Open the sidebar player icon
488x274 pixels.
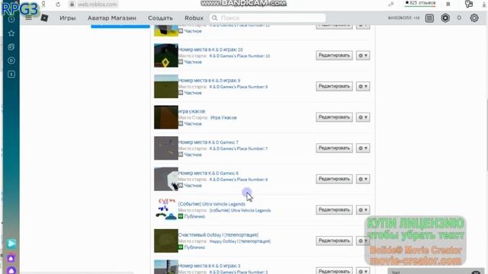(11, 60)
